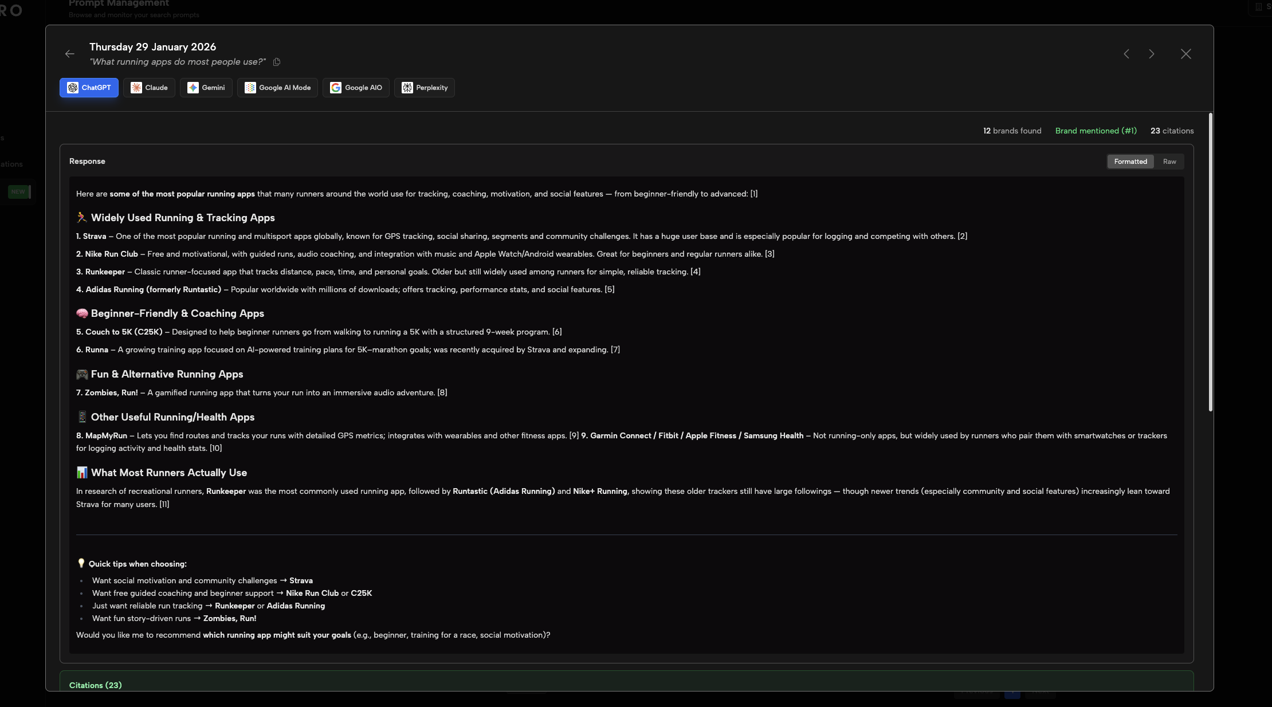Click the back arrow beside the date
The image size is (1272, 707).
(70, 54)
